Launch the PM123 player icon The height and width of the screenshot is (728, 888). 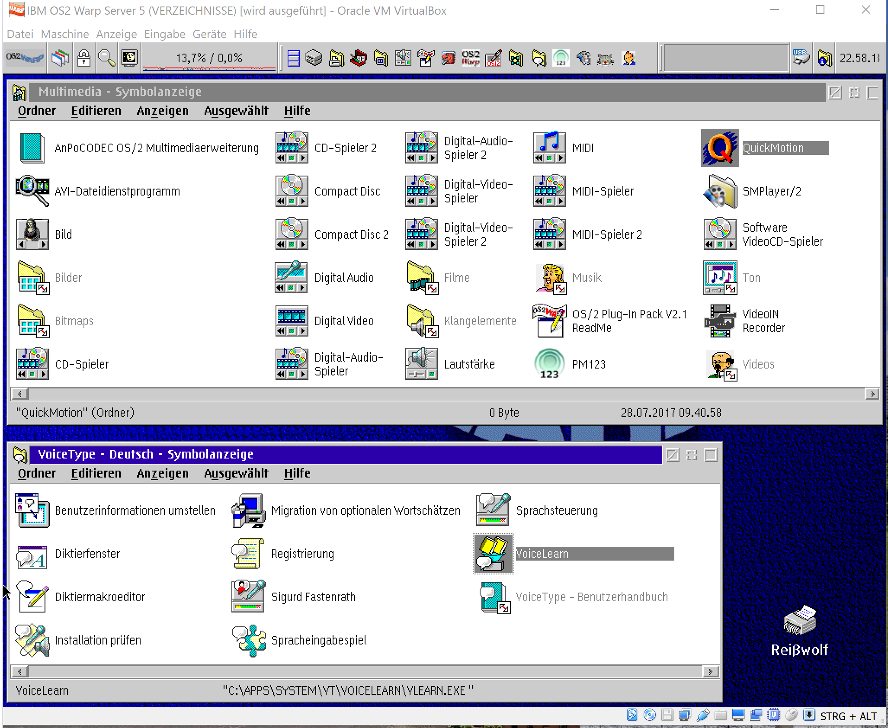tap(549, 364)
